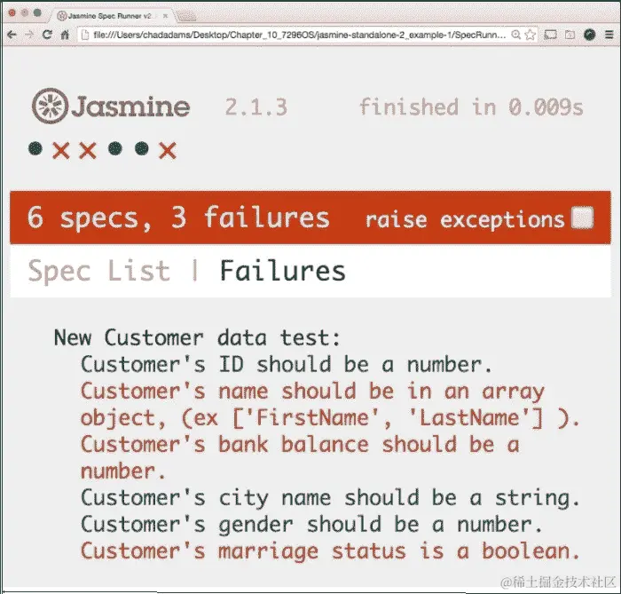The image size is (621, 594).
Task: Click the third passing spec dot
Action: pos(142,149)
